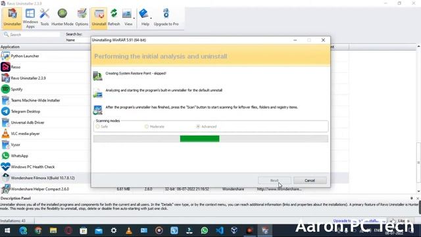Select Wondershare Helper Compact 2.6.0 entry
421x237 pixels.
(x=40, y=189)
